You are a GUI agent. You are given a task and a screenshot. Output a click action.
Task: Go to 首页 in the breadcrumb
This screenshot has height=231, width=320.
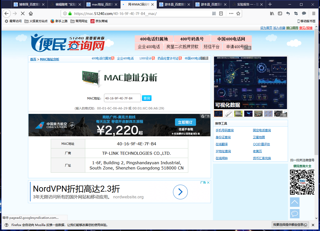click(x=33, y=59)
